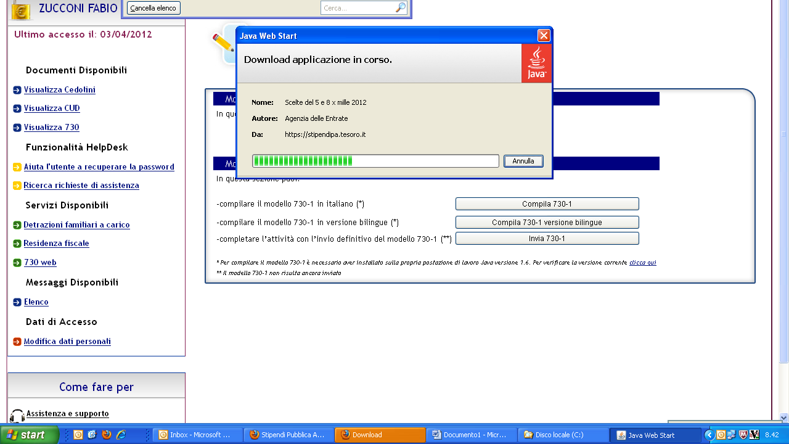Click the headset icon beside Assistenza e supporto
The image size is (789, 444).
[x=17, y=416]
